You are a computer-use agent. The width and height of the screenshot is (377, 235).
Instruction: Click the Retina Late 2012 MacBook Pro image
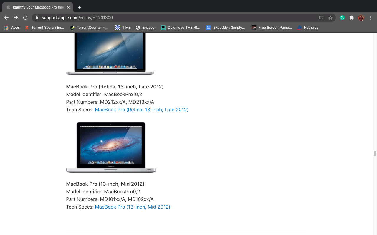click(110, 54)
